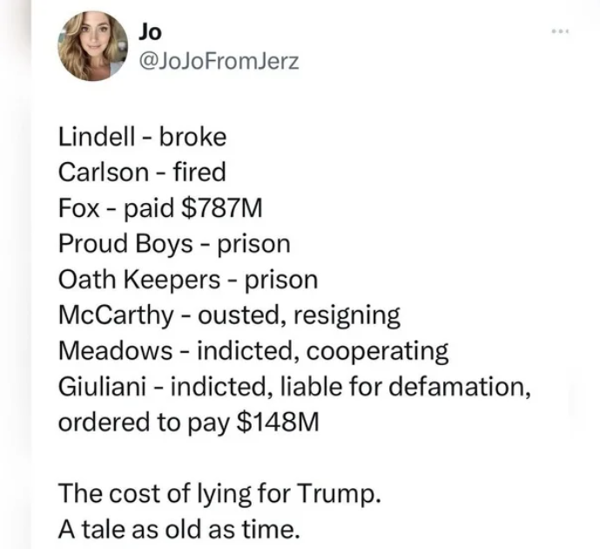Screen dimensions: 600x549
Task: Click the word 'Giuliani' in the tweet
Action: coord(102,386)
